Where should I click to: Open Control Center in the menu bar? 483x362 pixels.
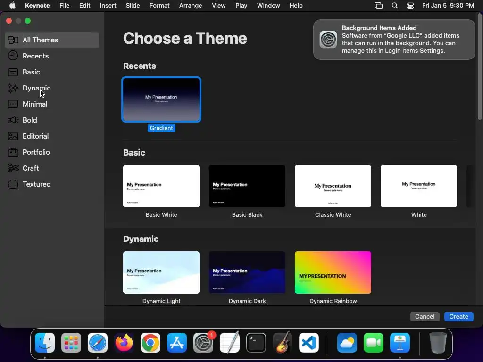[x=410, y=6]
